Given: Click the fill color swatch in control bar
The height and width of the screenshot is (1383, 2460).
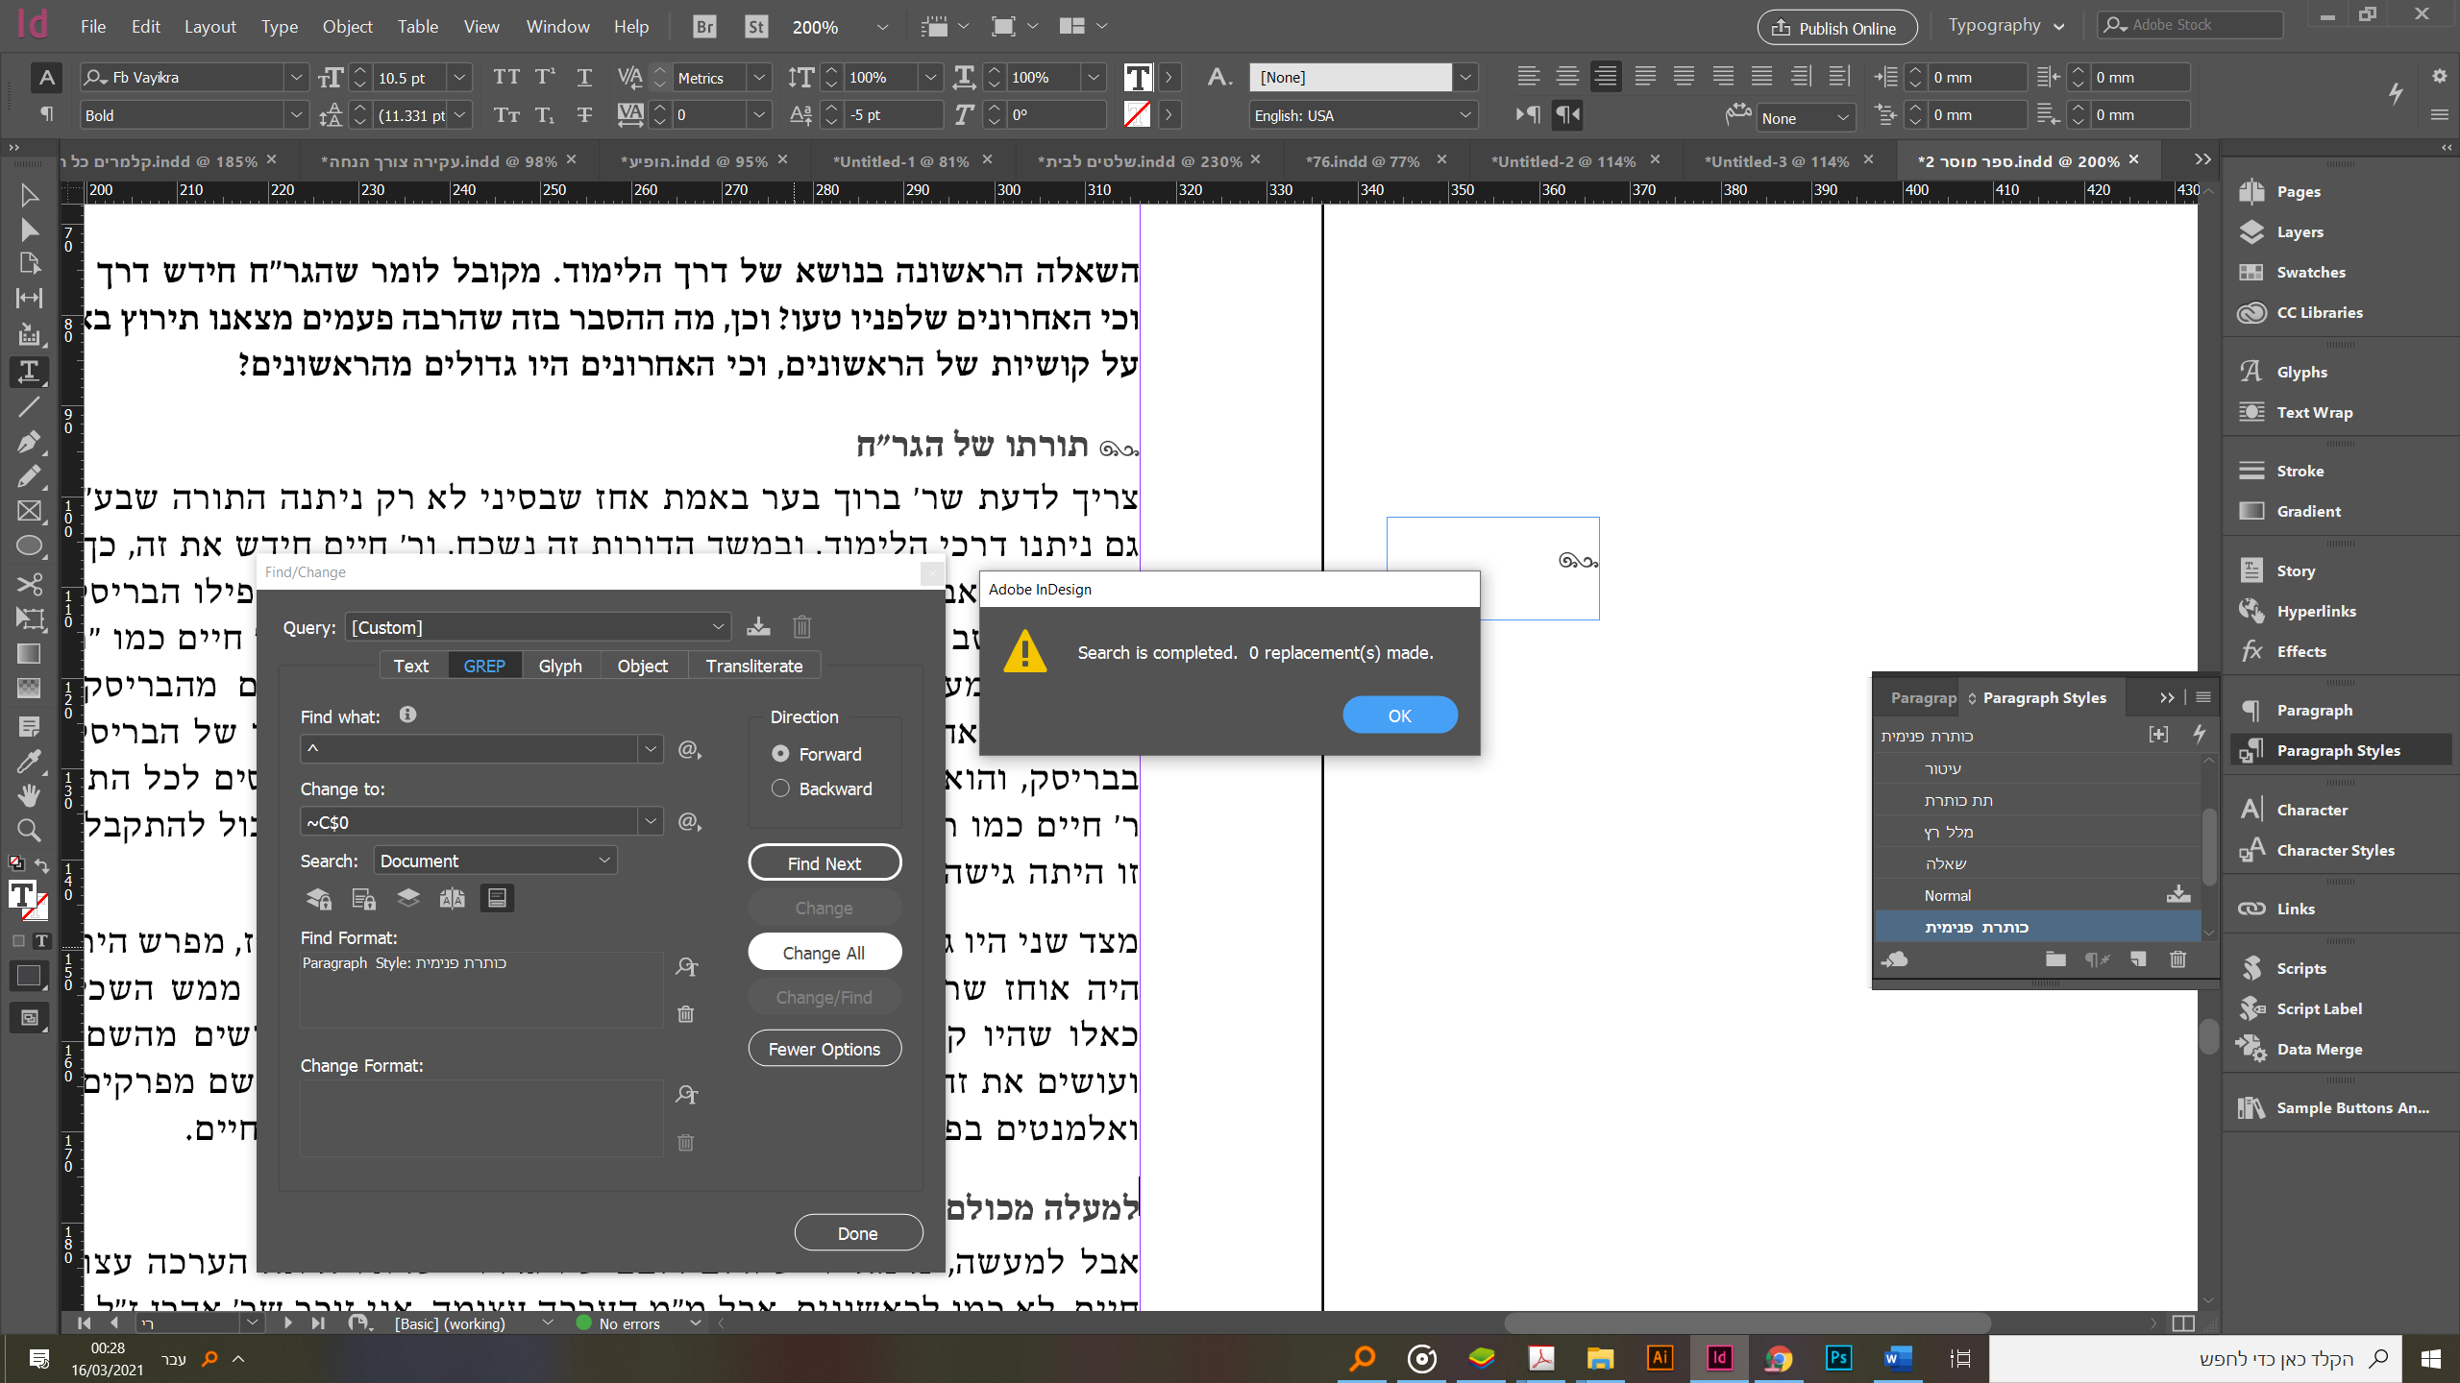Looking at the screenshot, I should click(x=1138, y=77).
